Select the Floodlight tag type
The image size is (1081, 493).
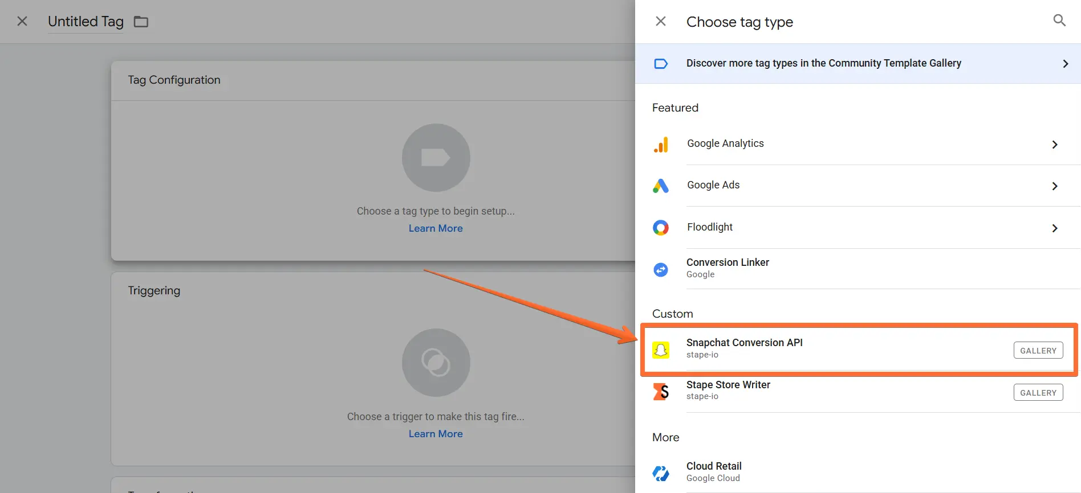858,228
